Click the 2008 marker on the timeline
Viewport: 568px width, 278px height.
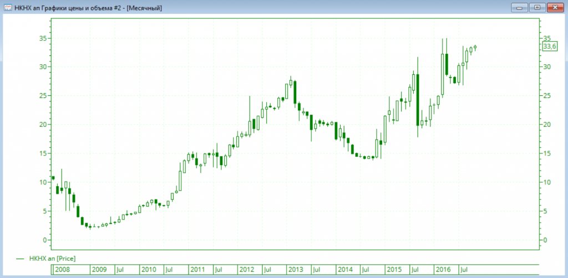click(x=62, y=270)
